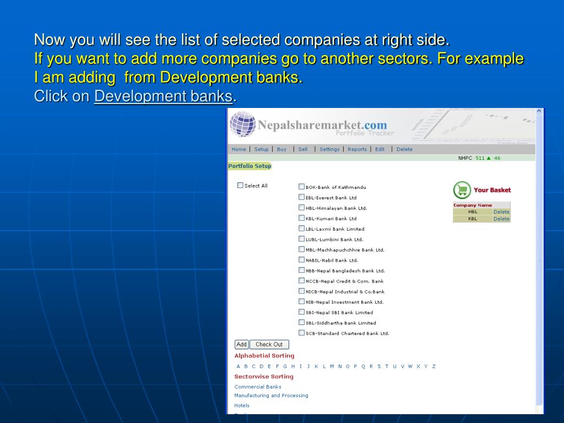Jump to letter M companies
The height and width of the screenshot is (423, 564).
pos(332,366)
